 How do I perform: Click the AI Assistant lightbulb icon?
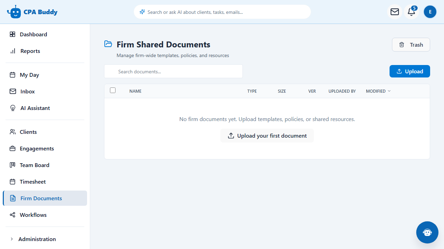pyautogui.click(x=13, y=108)
